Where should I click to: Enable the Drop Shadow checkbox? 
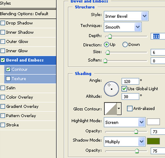3,23
